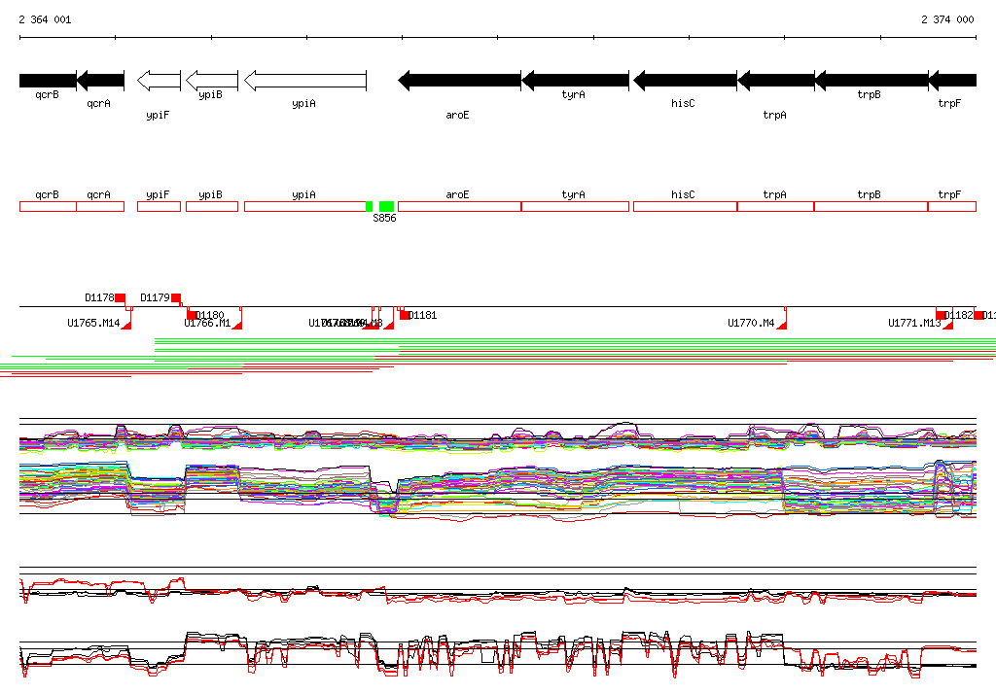
Task: Select the white ypiA gene arrow
Action: pyautogui.click(x=304, y=81)
